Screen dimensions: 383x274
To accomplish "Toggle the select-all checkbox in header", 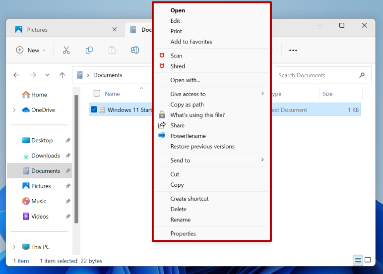I will pyautogui.click(x=97, y=93).
